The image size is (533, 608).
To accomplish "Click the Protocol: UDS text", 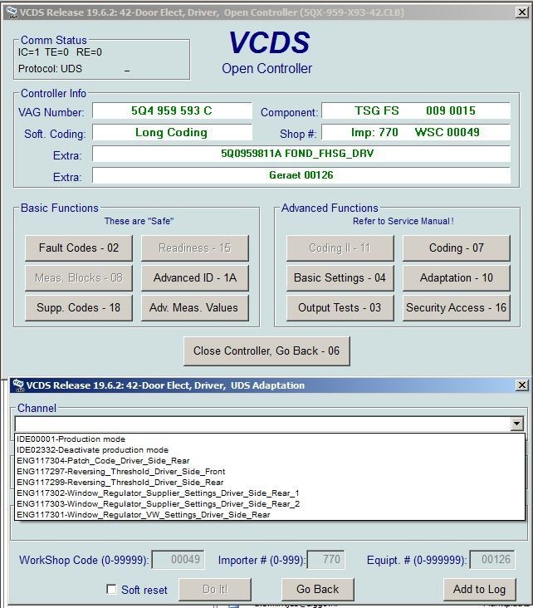I will (x=50, y=69).
